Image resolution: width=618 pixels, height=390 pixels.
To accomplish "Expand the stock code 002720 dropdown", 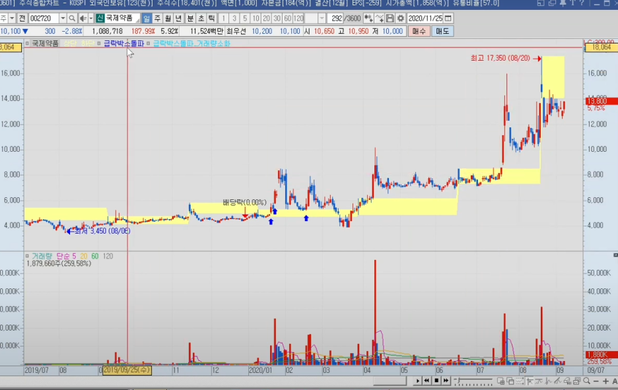I will pos(63,18).
